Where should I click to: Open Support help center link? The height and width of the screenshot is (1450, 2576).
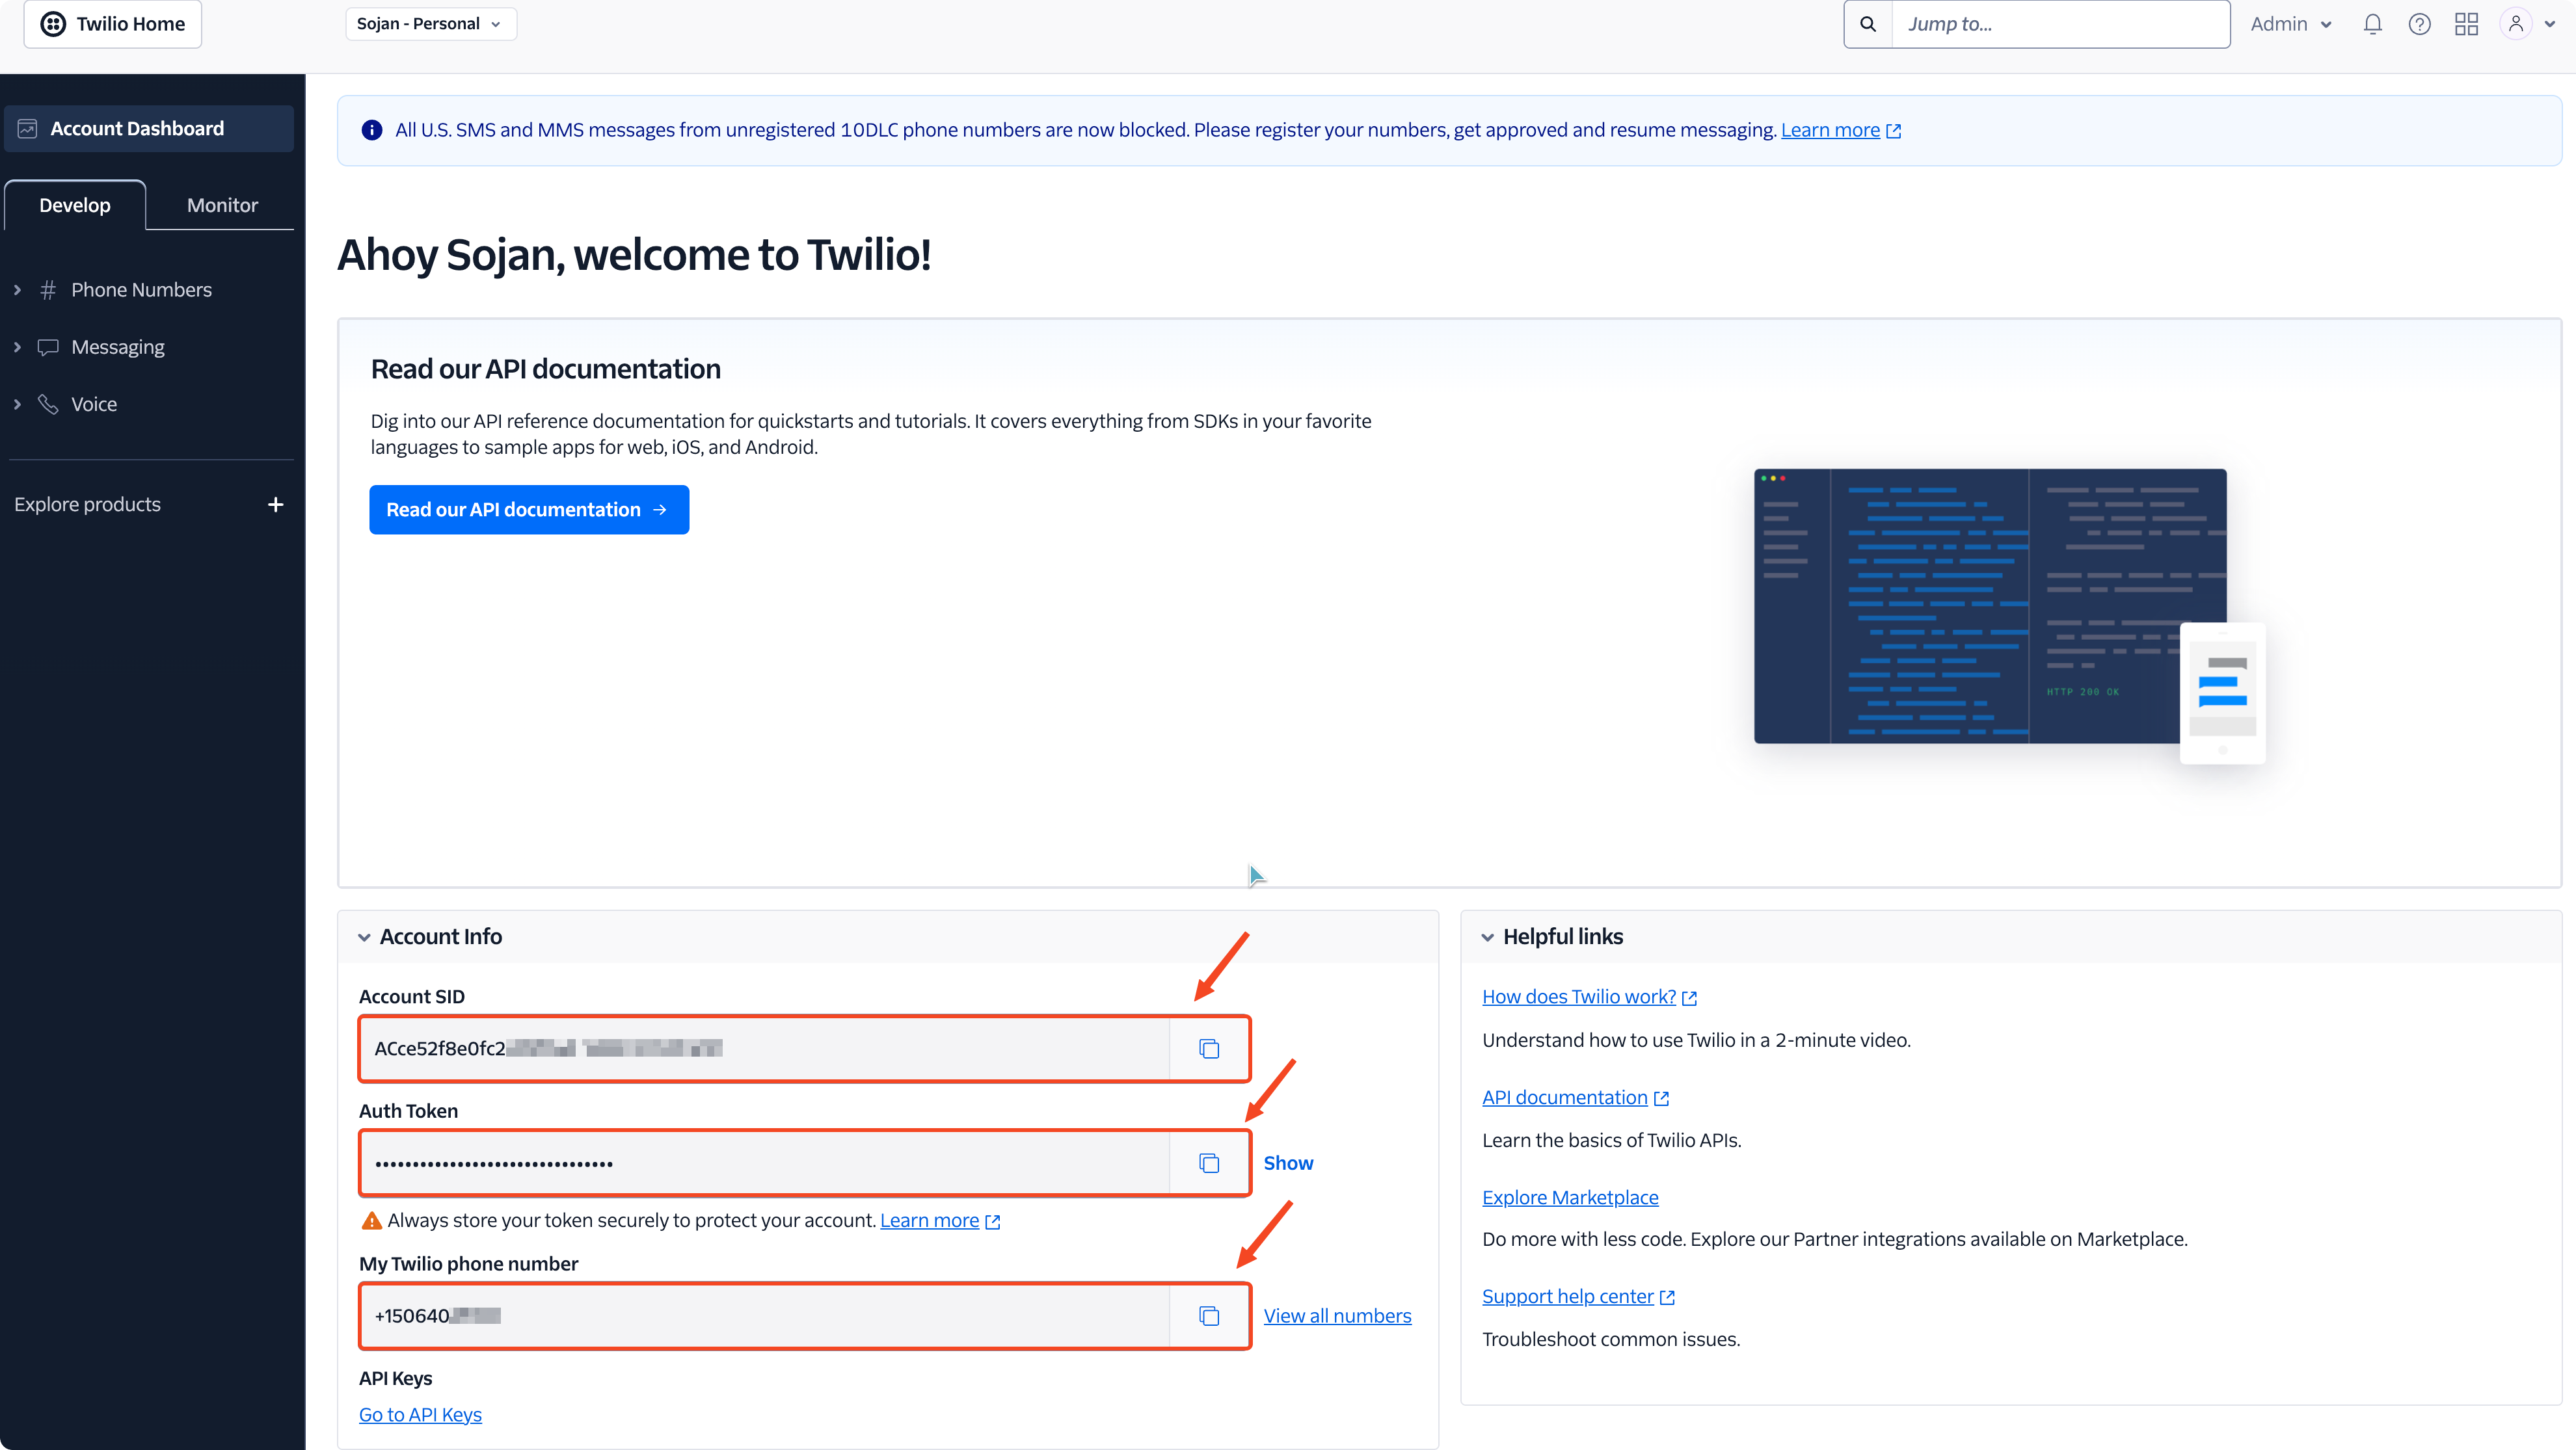[x=1578, y=1296]
